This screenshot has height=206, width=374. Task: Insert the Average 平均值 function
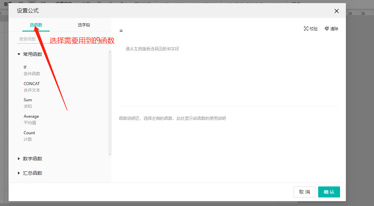(31, 119)
